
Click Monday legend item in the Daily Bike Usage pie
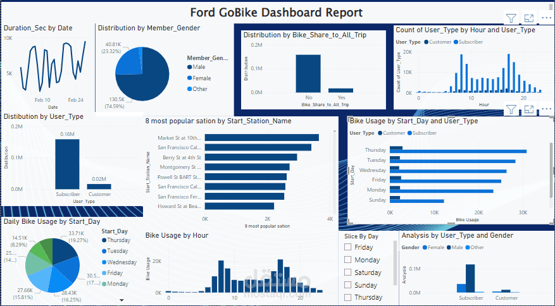point(115,284)
